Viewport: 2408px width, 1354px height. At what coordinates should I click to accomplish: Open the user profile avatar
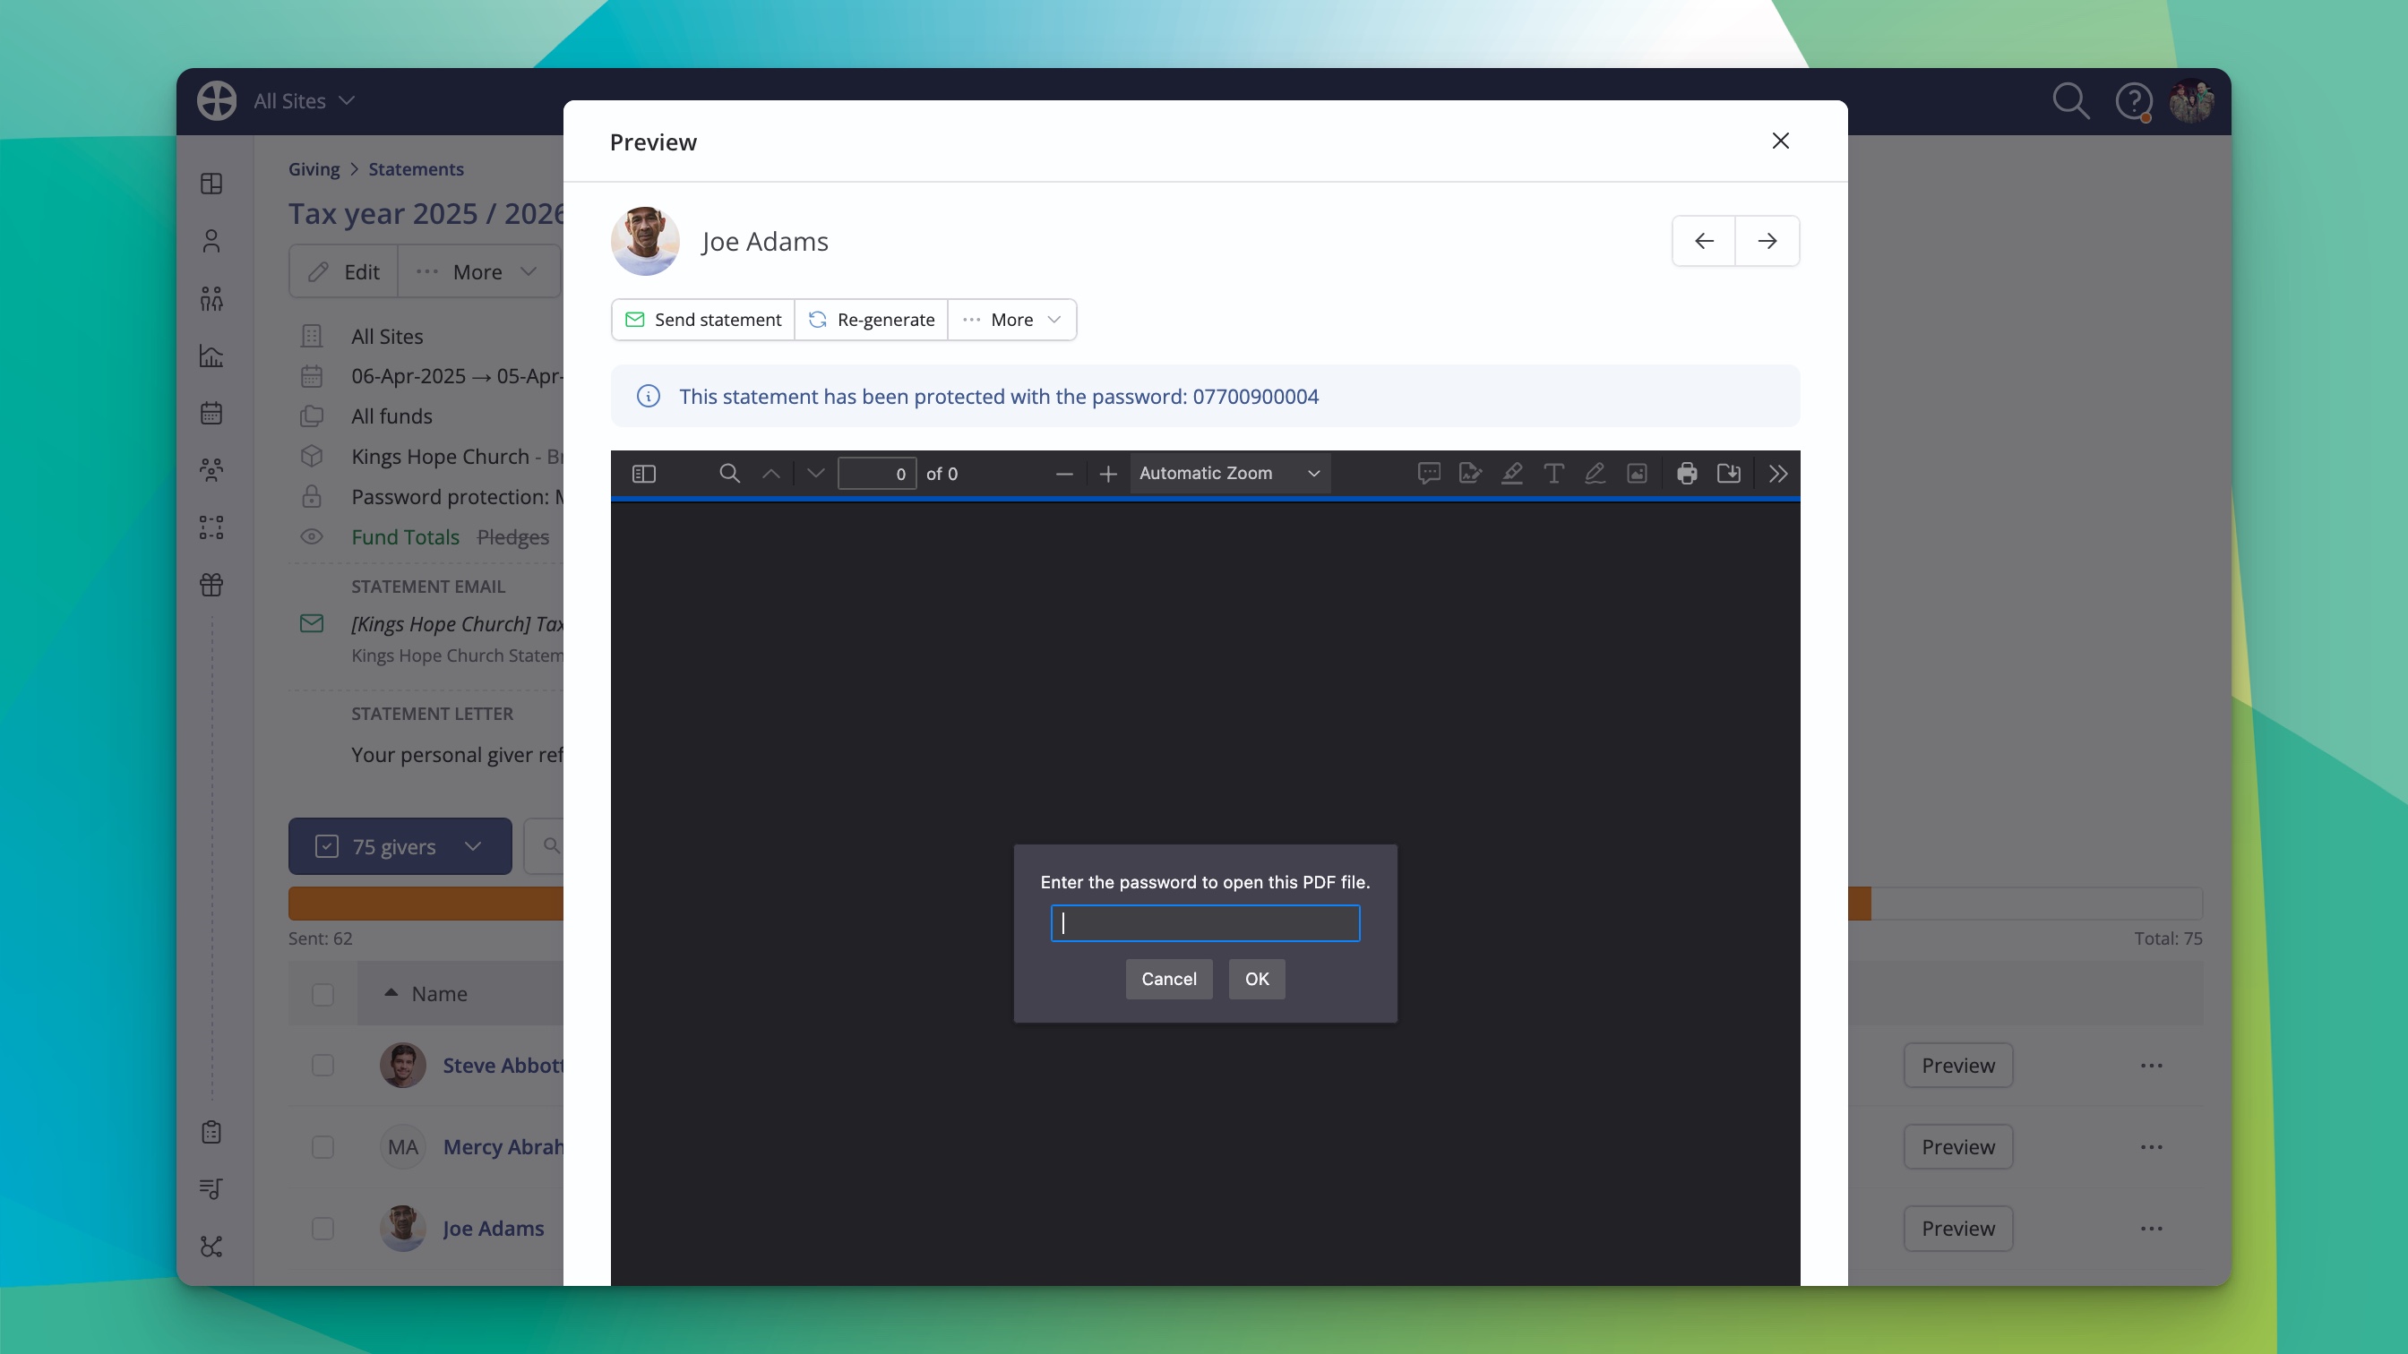point(2191,101)
